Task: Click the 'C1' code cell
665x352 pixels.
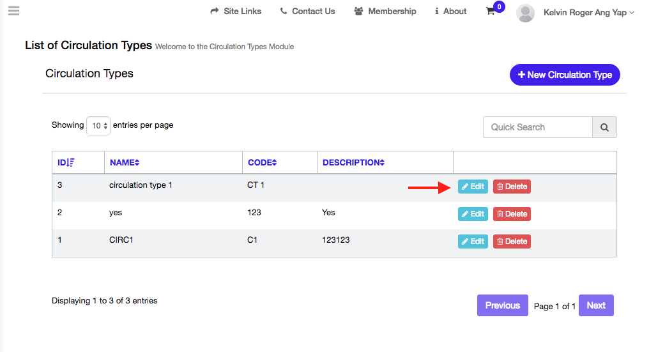Action: pos(252,240)
